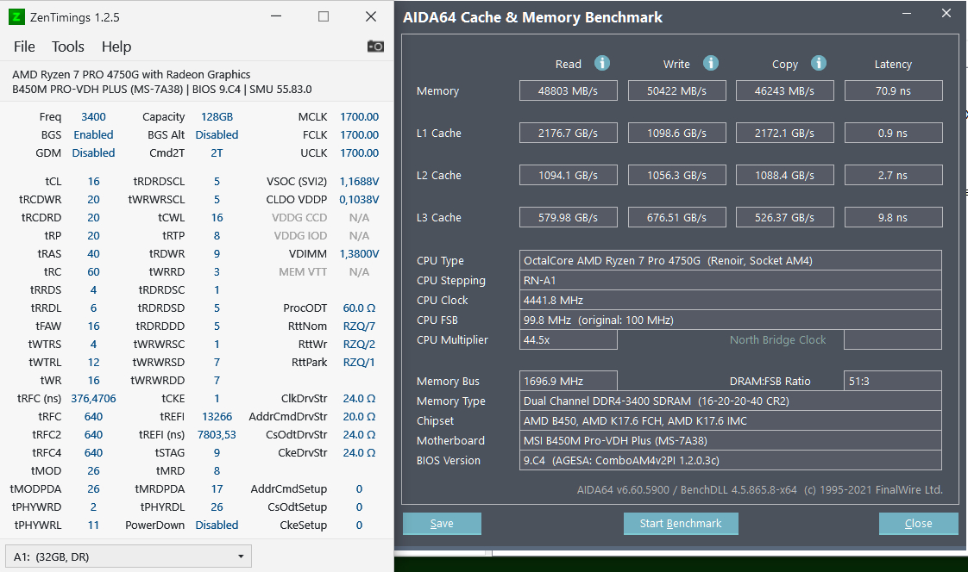968x572 pixels.
Task: Click the ZenTimings screenshot camera icon
Action: click(x=375, y=47)
